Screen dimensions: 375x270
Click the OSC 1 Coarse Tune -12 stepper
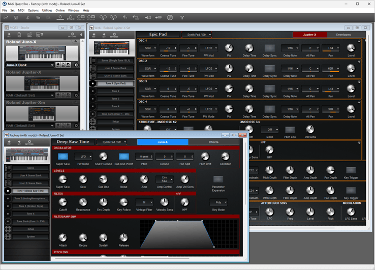[168, 48]
